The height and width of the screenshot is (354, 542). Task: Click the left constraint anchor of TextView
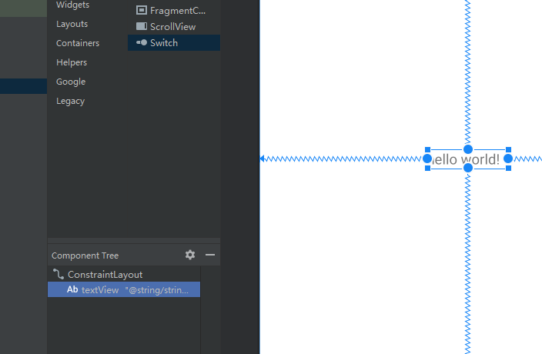[x=427, y=159]
